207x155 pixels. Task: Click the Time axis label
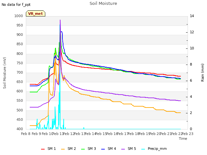coord(183,139)
